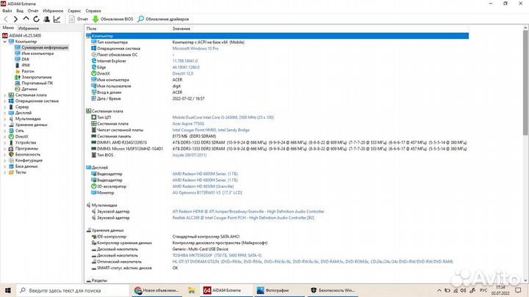Refresh the report with the Refresh icon
Screen dimensions: 529x297
tap(36, 19)
